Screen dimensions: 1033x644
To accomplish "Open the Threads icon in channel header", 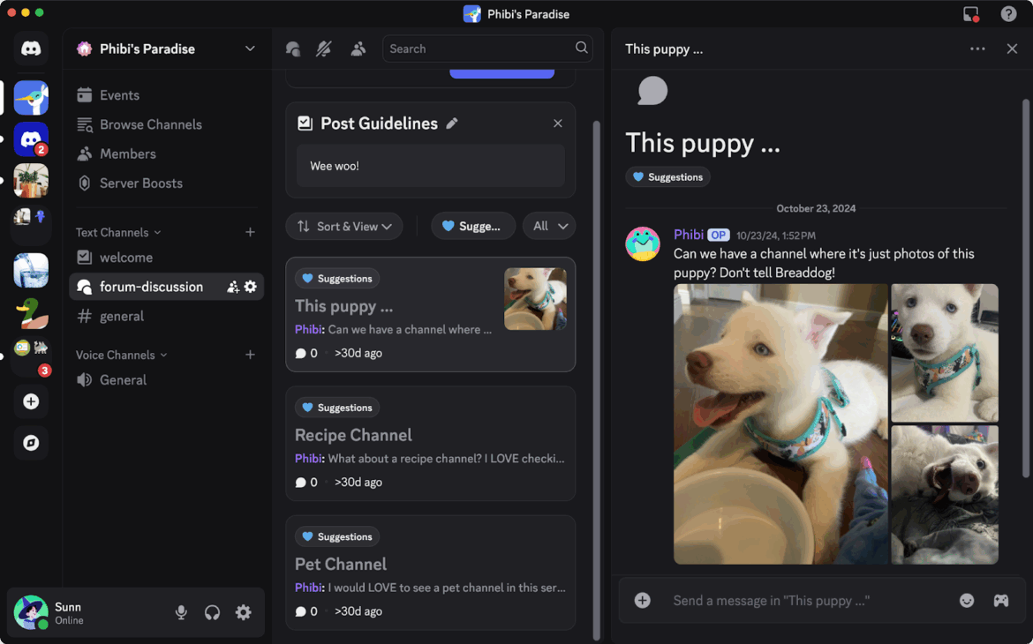I will click(293, 49).
